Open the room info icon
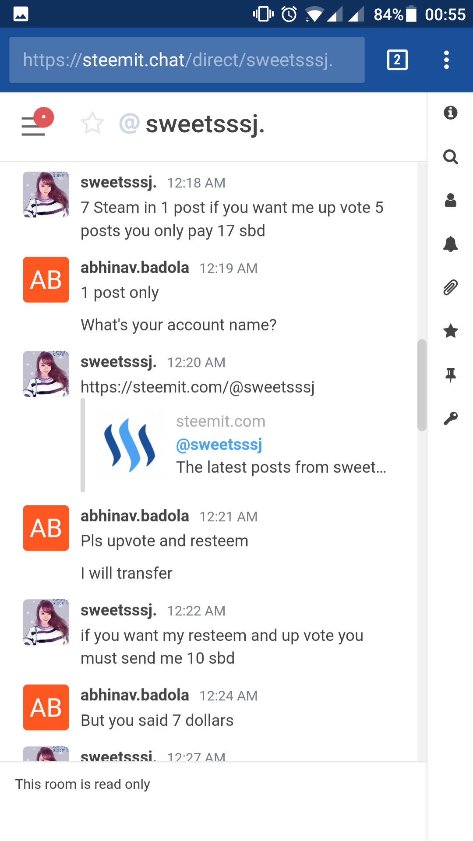This screenshot has width=473, height=841. coord(450,113)
